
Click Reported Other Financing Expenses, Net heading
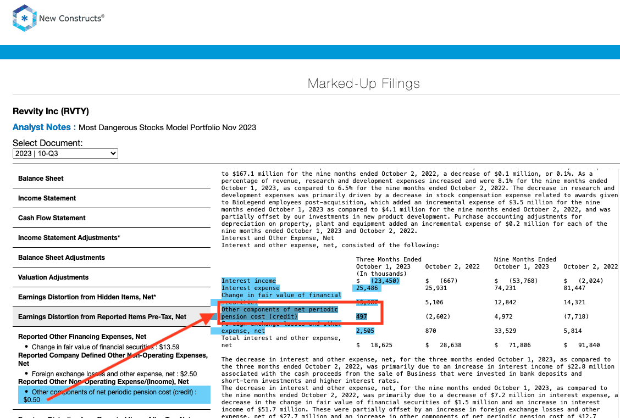(x=82, y=337)
